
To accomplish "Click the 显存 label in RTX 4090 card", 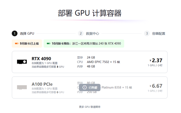I will (x=80, y=58).
